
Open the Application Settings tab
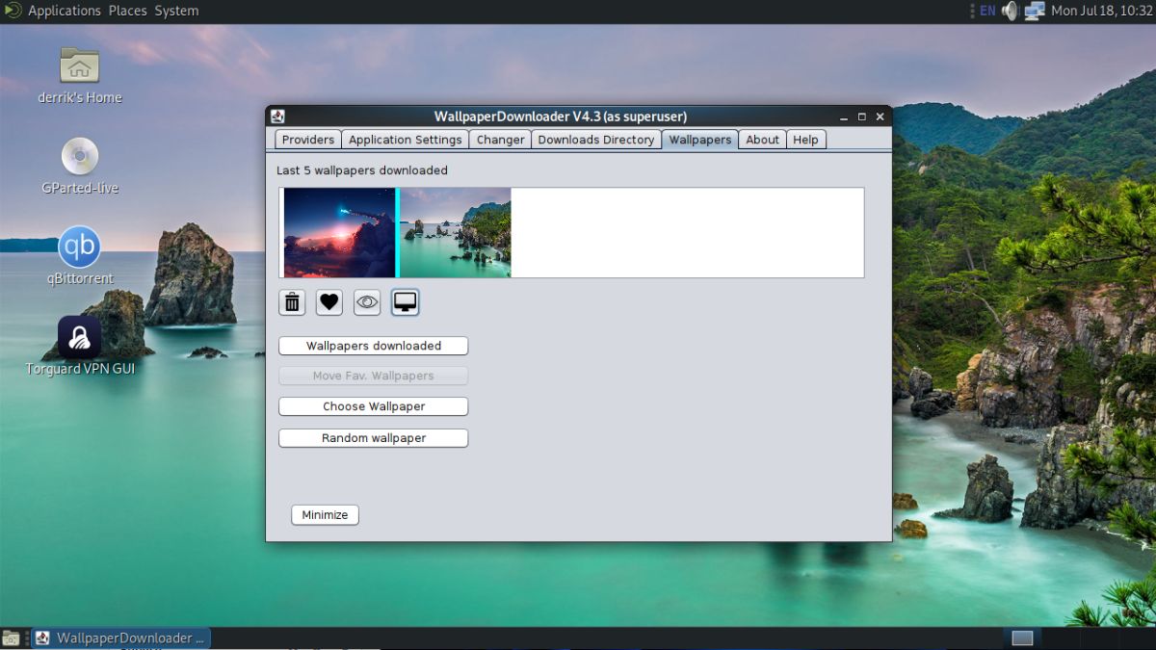[405, 139]
